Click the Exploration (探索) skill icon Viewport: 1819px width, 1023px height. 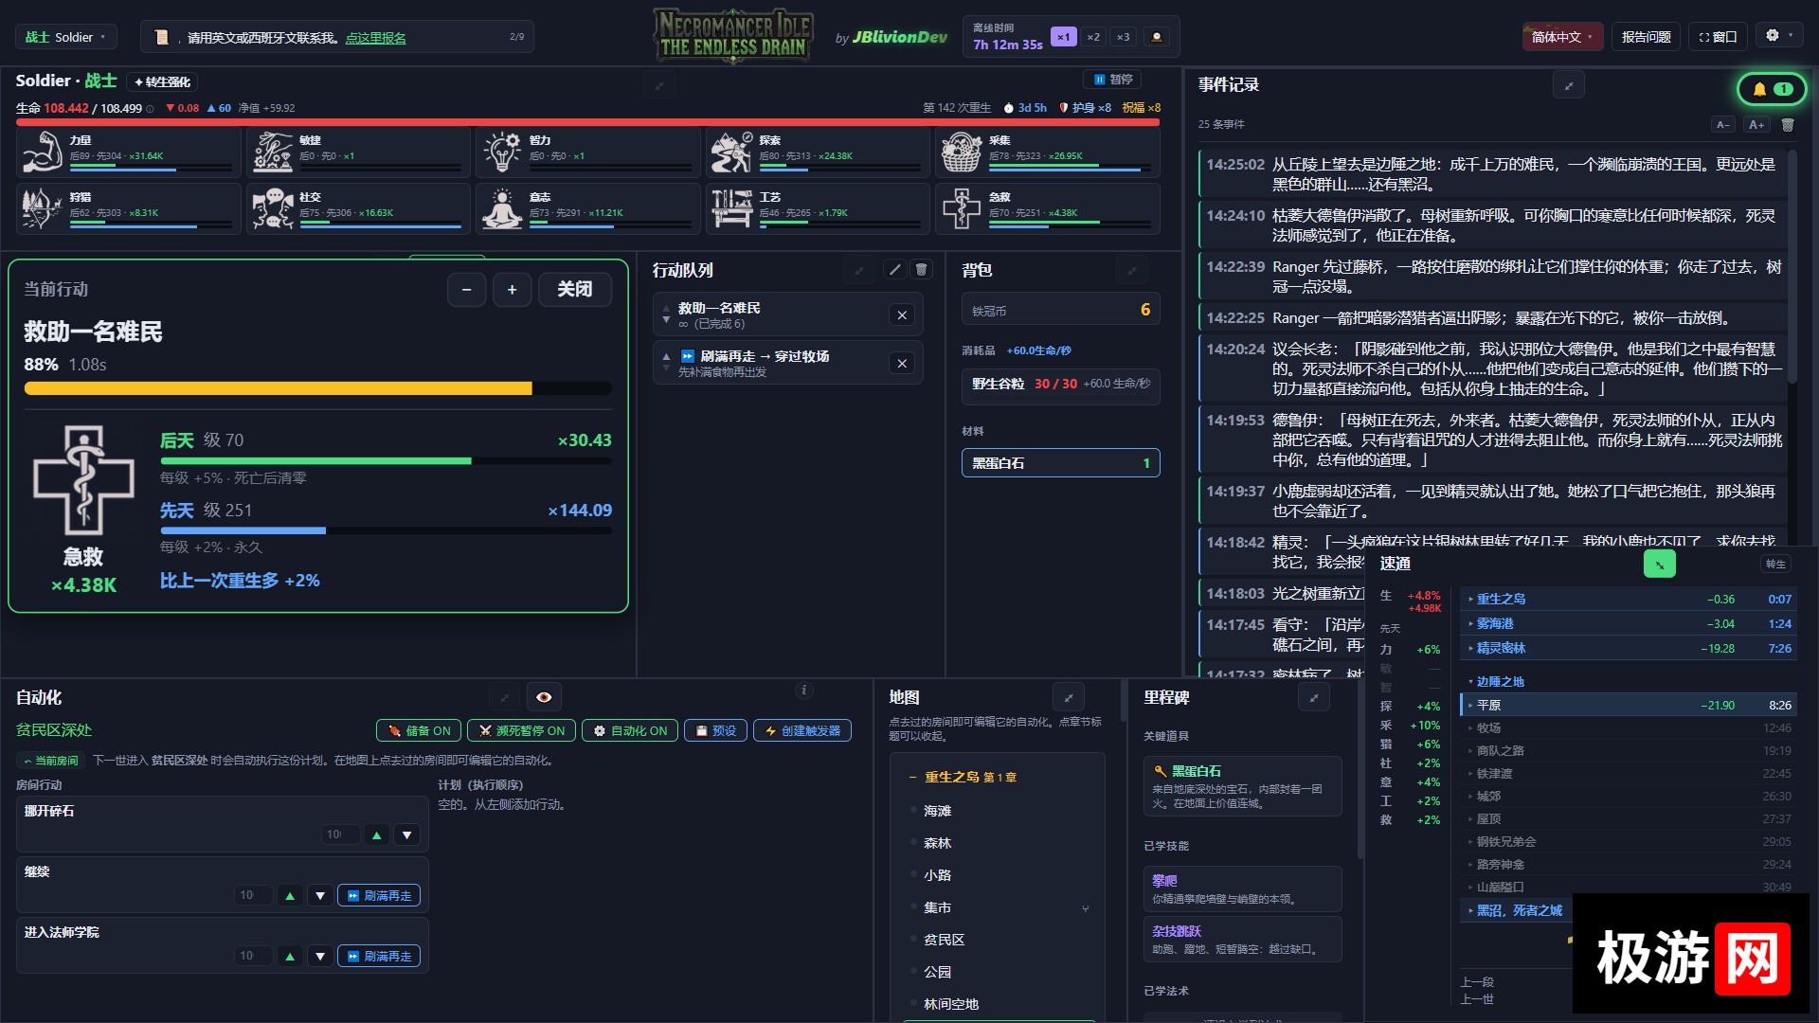tap(731, 152)
